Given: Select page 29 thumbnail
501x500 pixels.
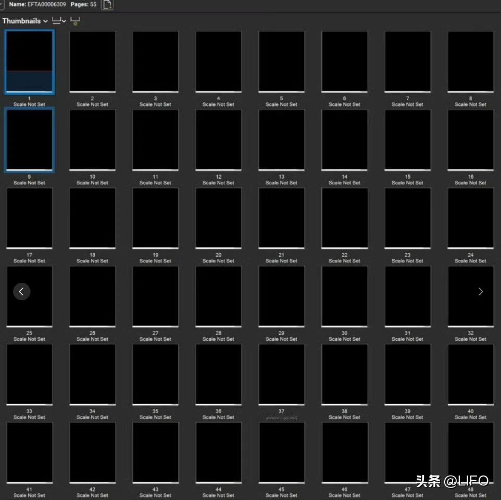Looking at the screenshot, I should 282,297.
